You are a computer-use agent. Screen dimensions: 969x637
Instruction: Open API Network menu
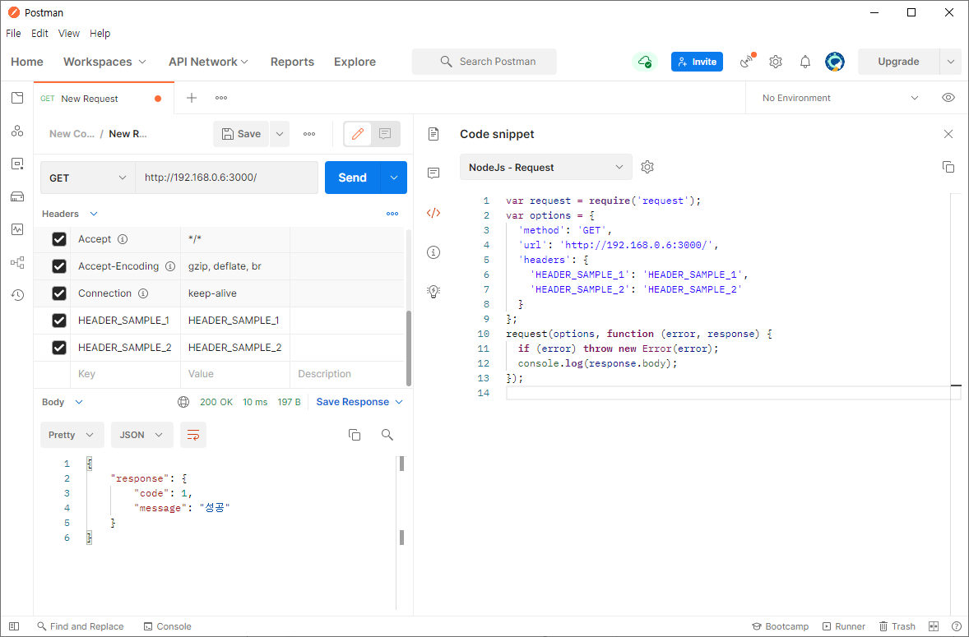208,62
